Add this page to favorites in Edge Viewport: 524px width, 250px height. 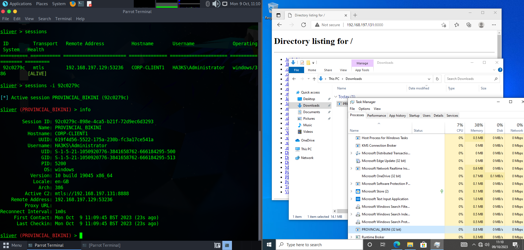(444, 25)
